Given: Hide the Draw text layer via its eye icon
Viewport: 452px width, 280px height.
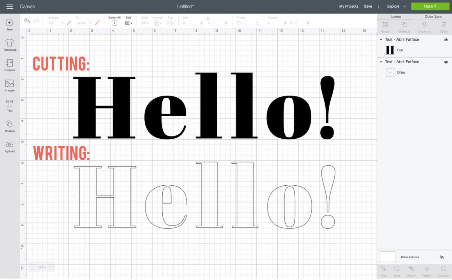Looking at the screenshot, I should coord(446,62).
